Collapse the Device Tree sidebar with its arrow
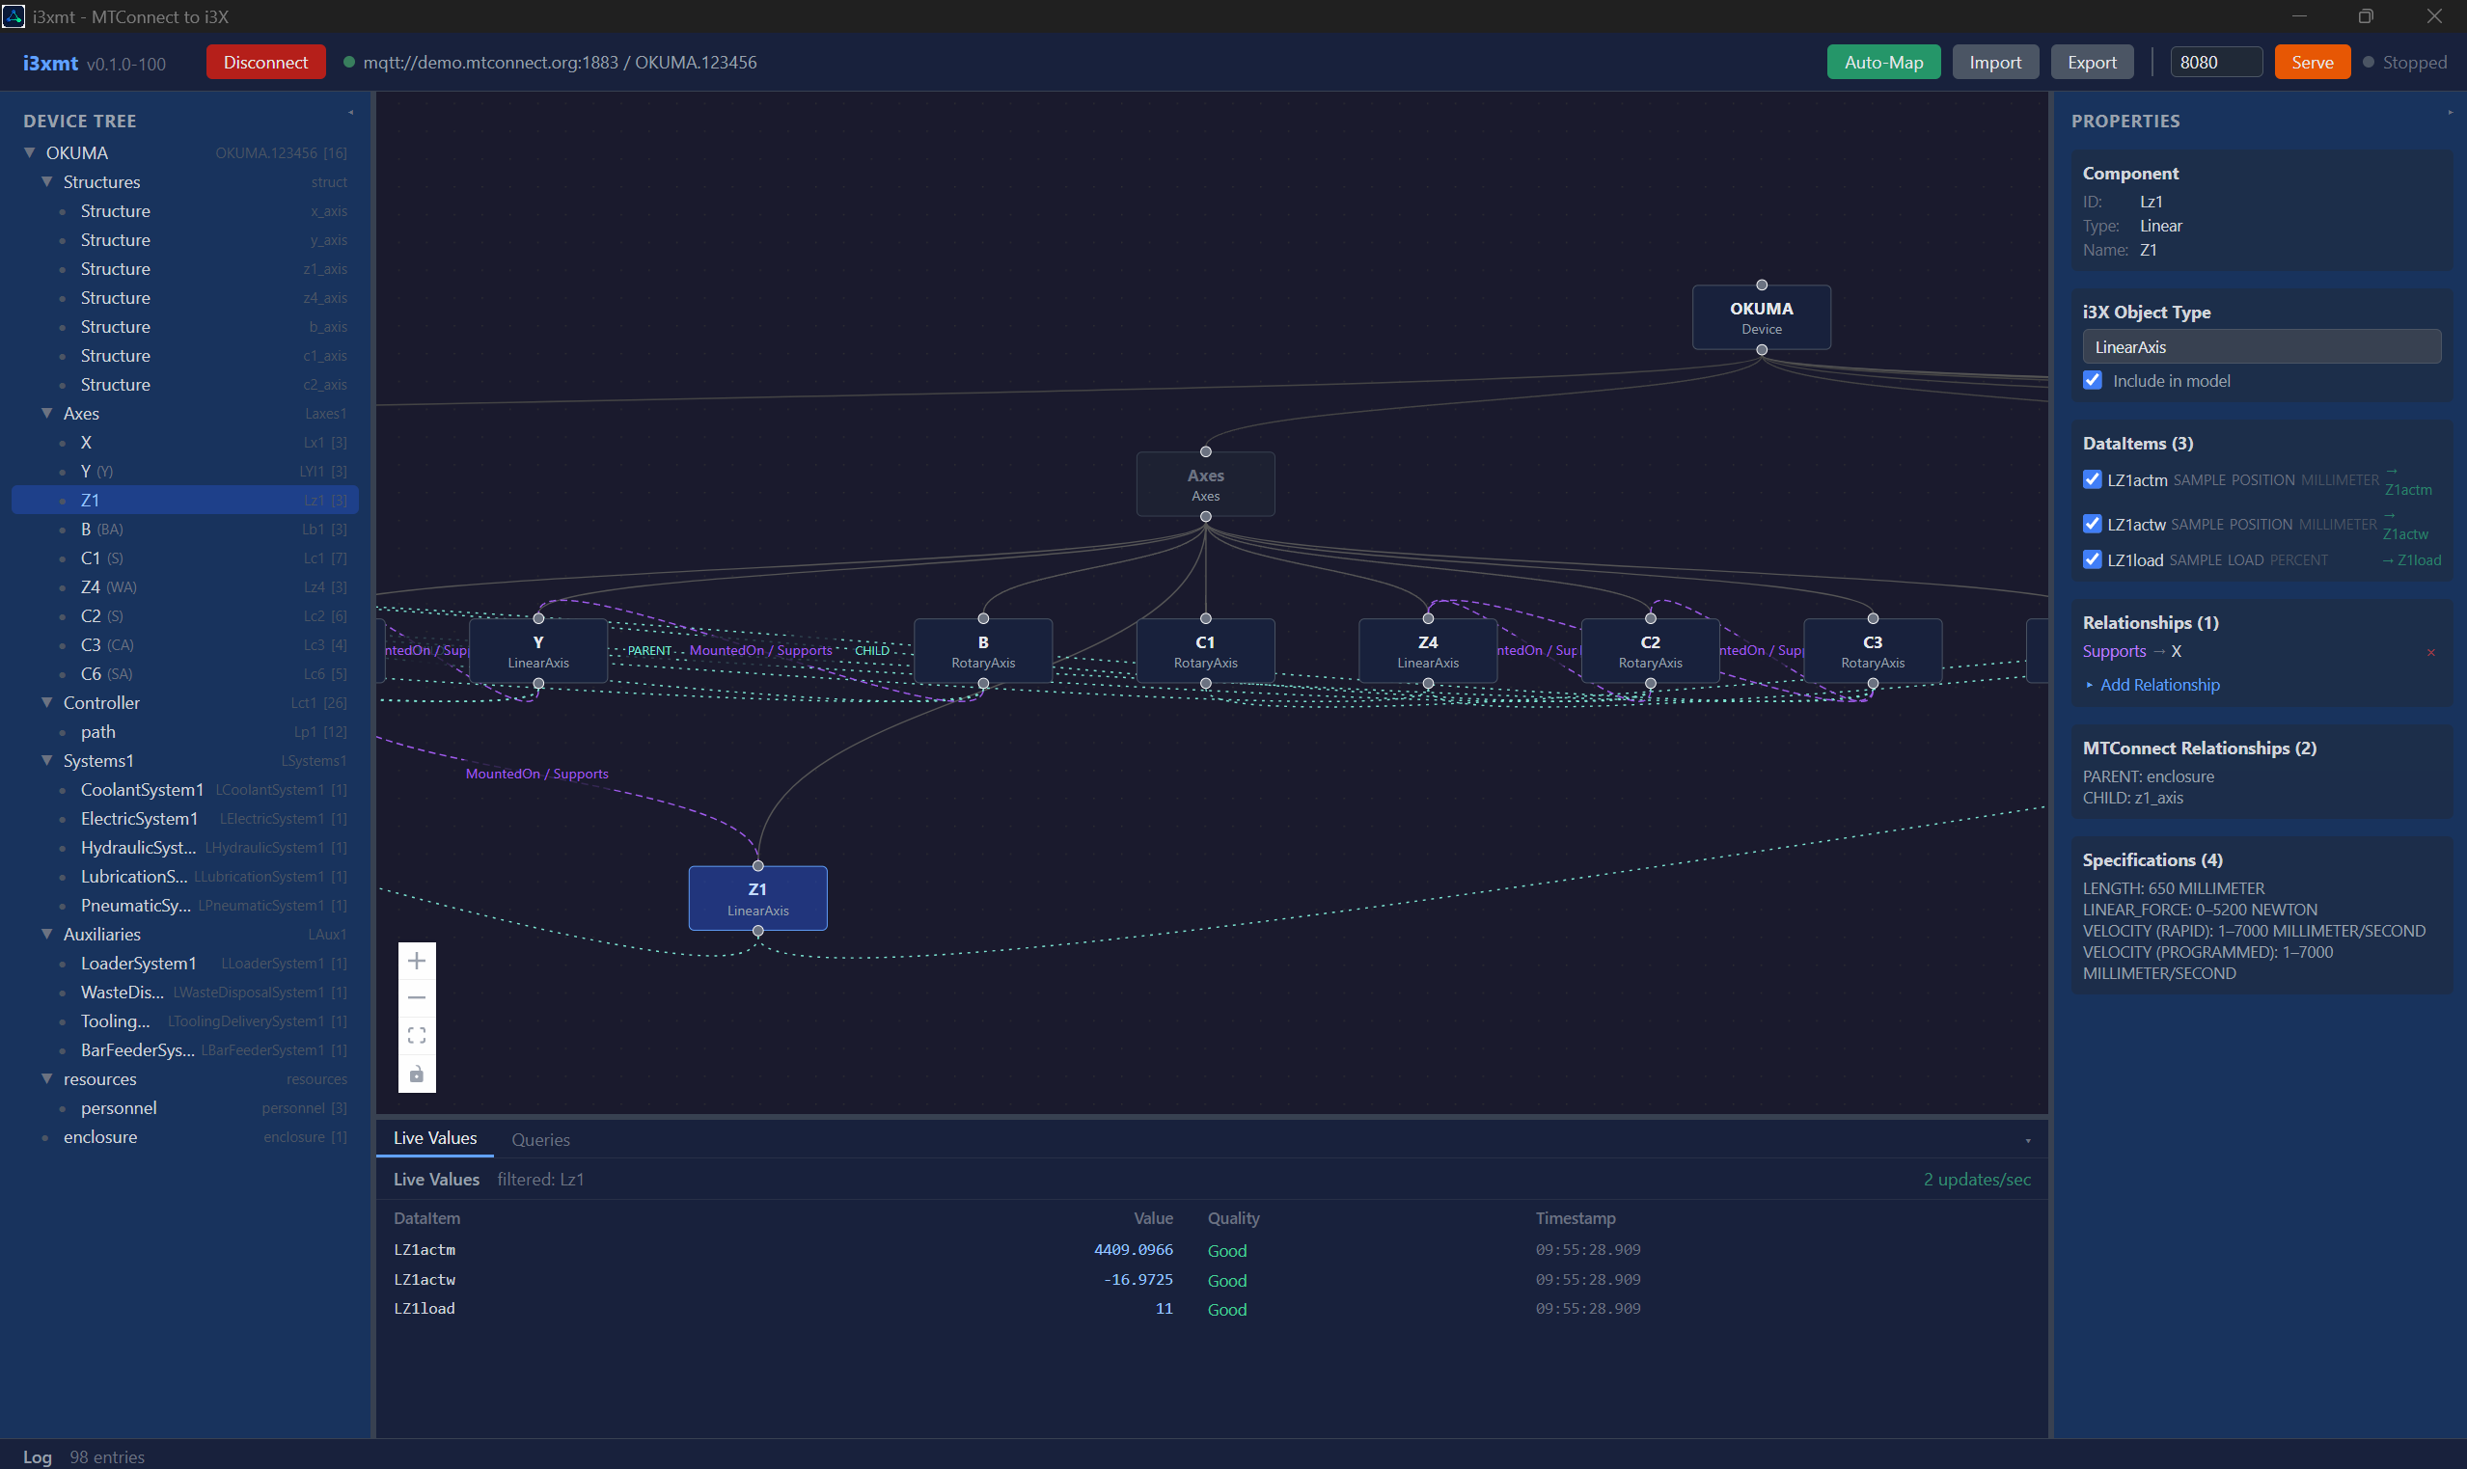The width and height of the screenshot is (2467, 1469). [x=350, y=112]
